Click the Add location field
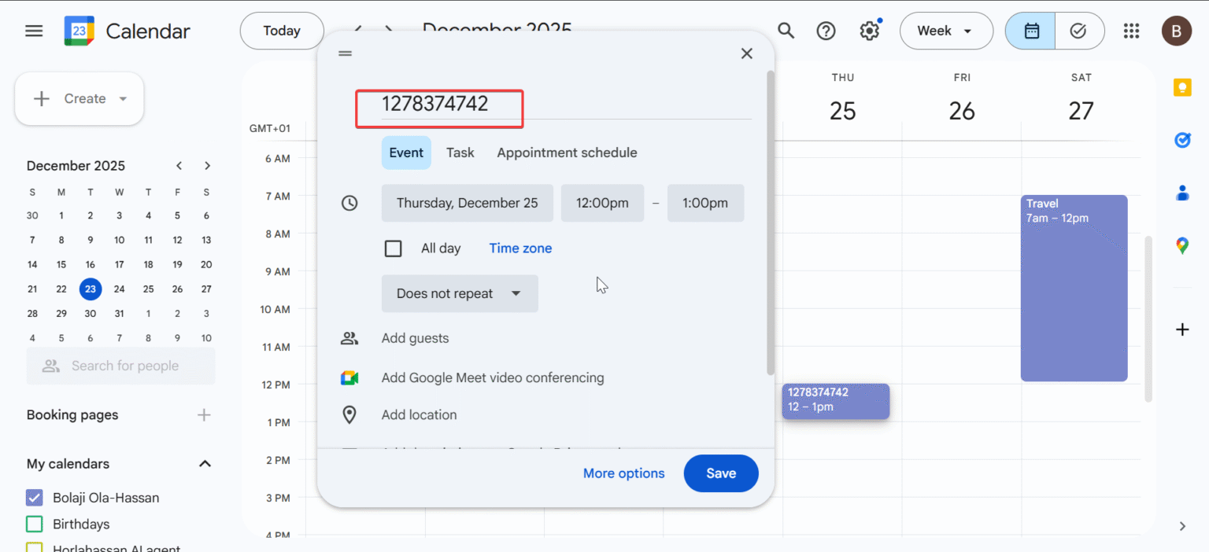This screenshot has height=552, width=1209. tap(419, 415)
